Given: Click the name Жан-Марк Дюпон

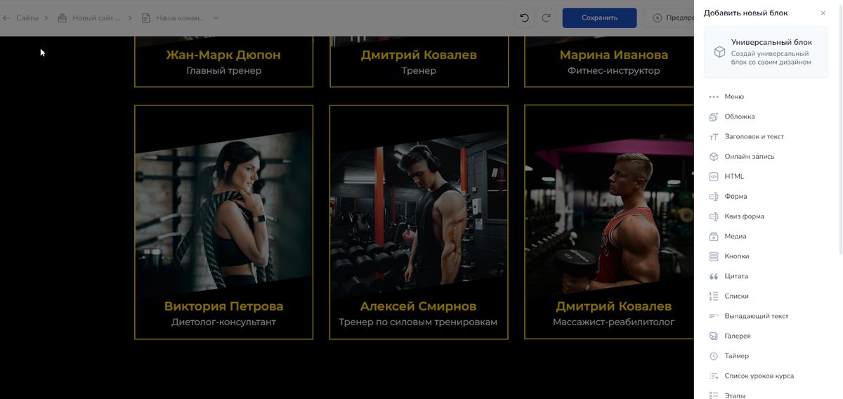Looking at the screenshot, I should (x=223, y=55).
